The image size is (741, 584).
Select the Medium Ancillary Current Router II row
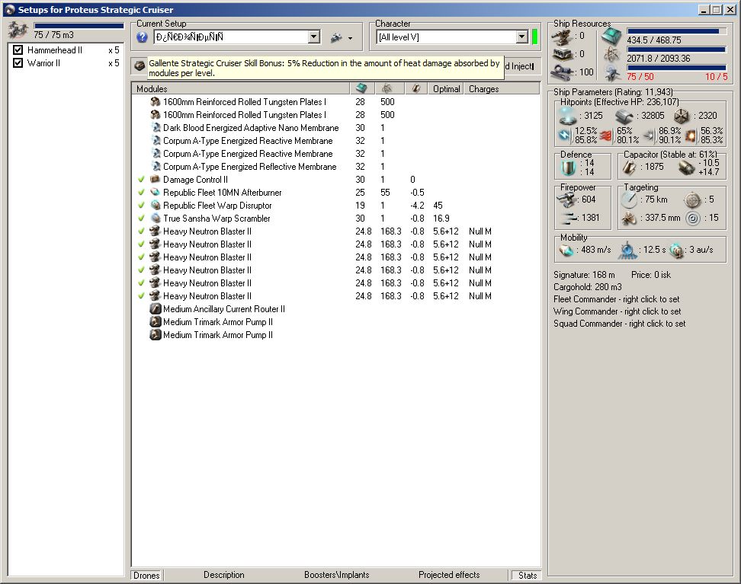[335, 309]
